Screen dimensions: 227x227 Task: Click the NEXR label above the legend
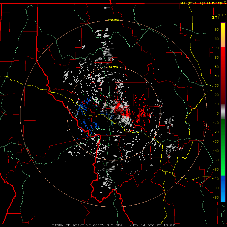click(x=222, y=15)
